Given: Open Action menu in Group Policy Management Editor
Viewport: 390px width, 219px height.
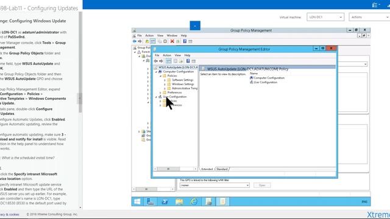Looking at the screenshot, I should (x=167, y=55).
